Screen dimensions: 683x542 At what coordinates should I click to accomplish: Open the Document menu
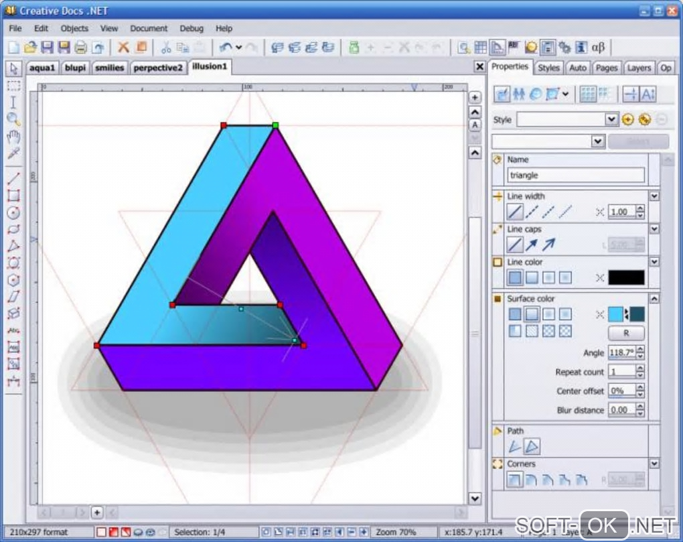149,28
